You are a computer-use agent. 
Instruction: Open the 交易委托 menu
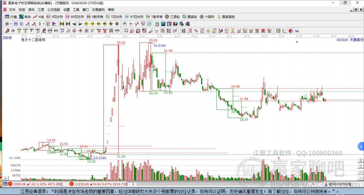point(98,10)
